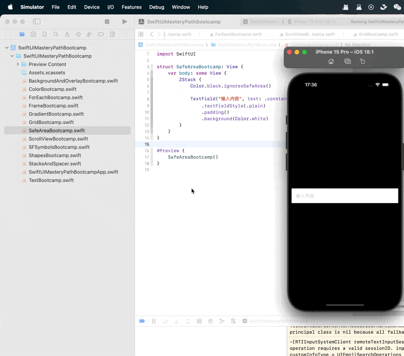This screenshot has height=356, width=404.
Task: Stop the running app in Xcode
Action: click(x=107, y=22)
